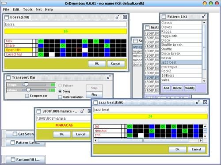Image resolution: width=221 pixels, height=165 pixels.
Task: Click jazz beat editor right scroll arrow
Action: (x=201, y=140)
